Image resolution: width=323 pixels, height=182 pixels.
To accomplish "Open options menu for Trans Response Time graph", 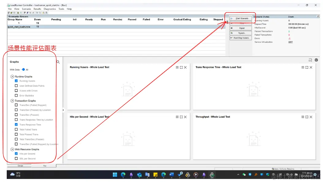I will coord(302,67).
